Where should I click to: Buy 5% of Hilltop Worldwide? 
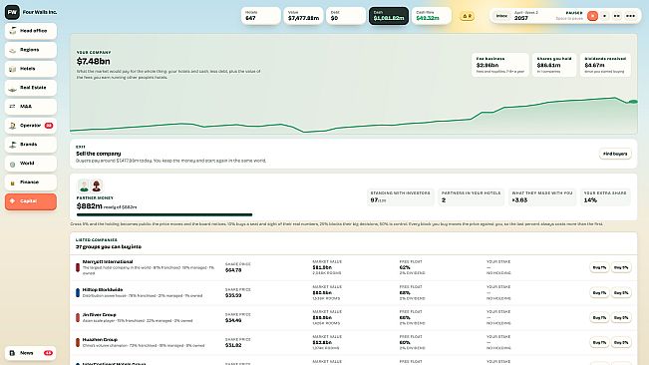621,293
